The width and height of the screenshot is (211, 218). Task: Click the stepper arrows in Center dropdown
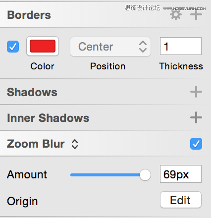[143, 47]
